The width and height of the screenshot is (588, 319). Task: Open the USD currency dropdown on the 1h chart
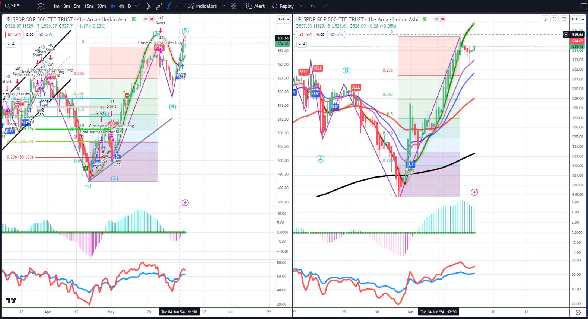coord(578,19)
